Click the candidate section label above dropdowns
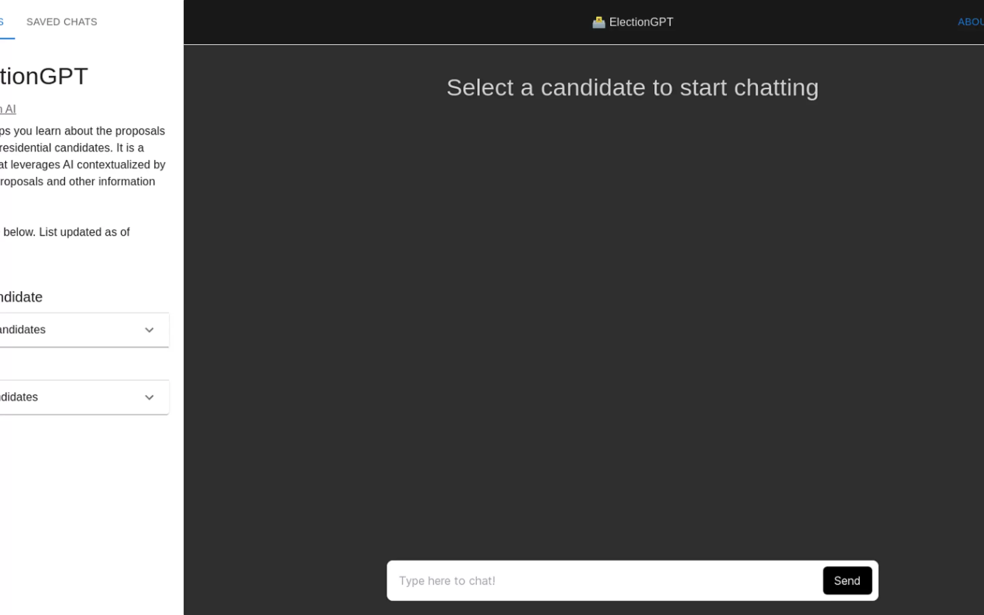 coord(21,297)
